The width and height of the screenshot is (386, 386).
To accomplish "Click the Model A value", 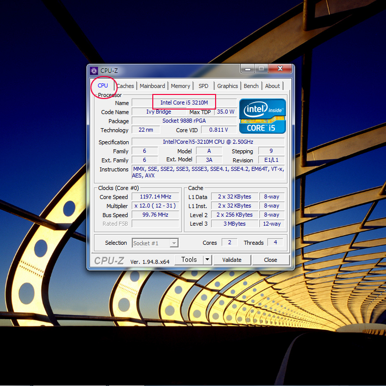I will [209, 151].
